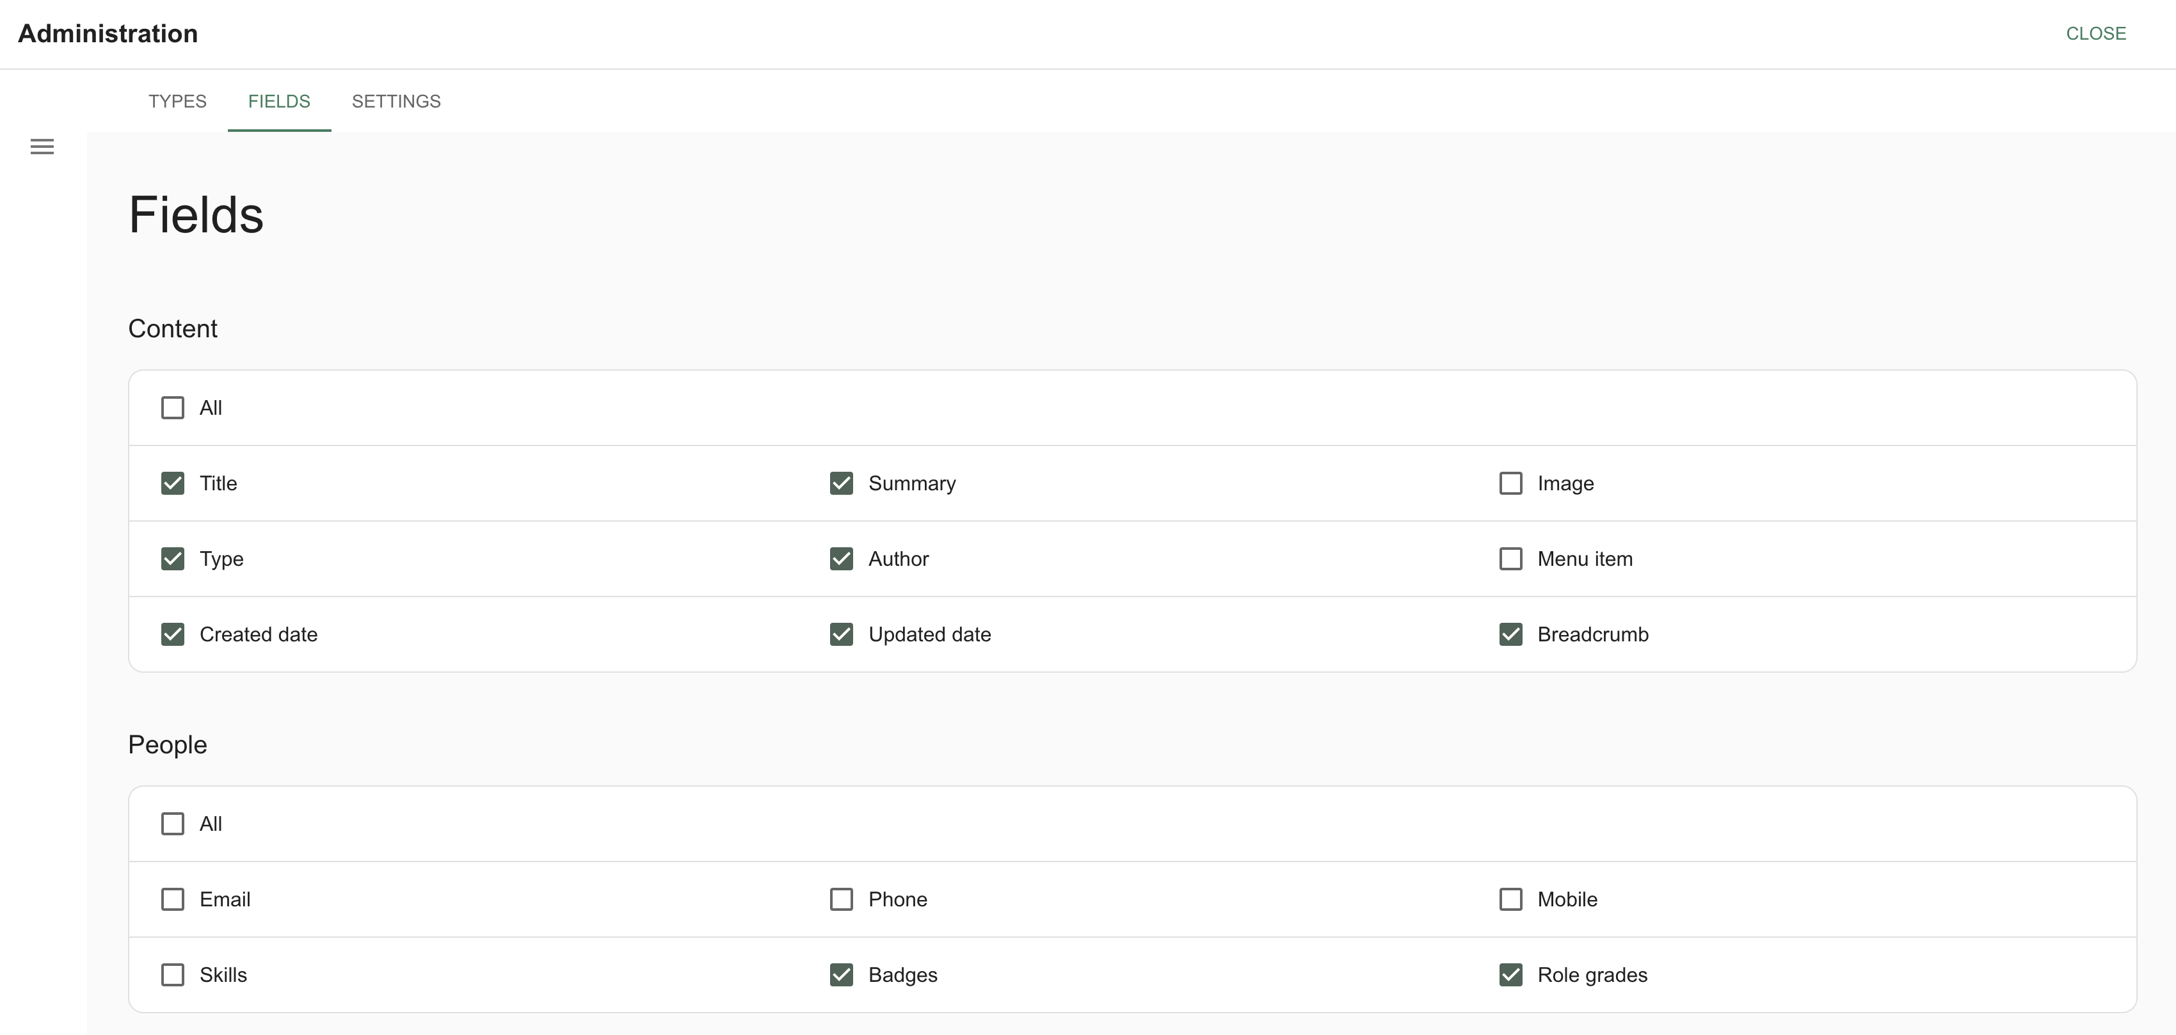The image size is (2176, 1035).
Task: Enable the Menu item field
Action: [x=1510, y=559]
